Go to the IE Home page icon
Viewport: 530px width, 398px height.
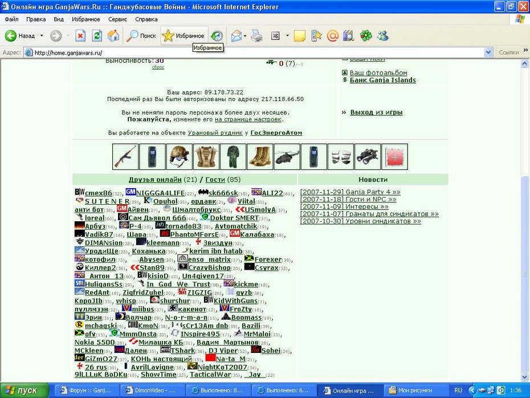click(113, 35)
